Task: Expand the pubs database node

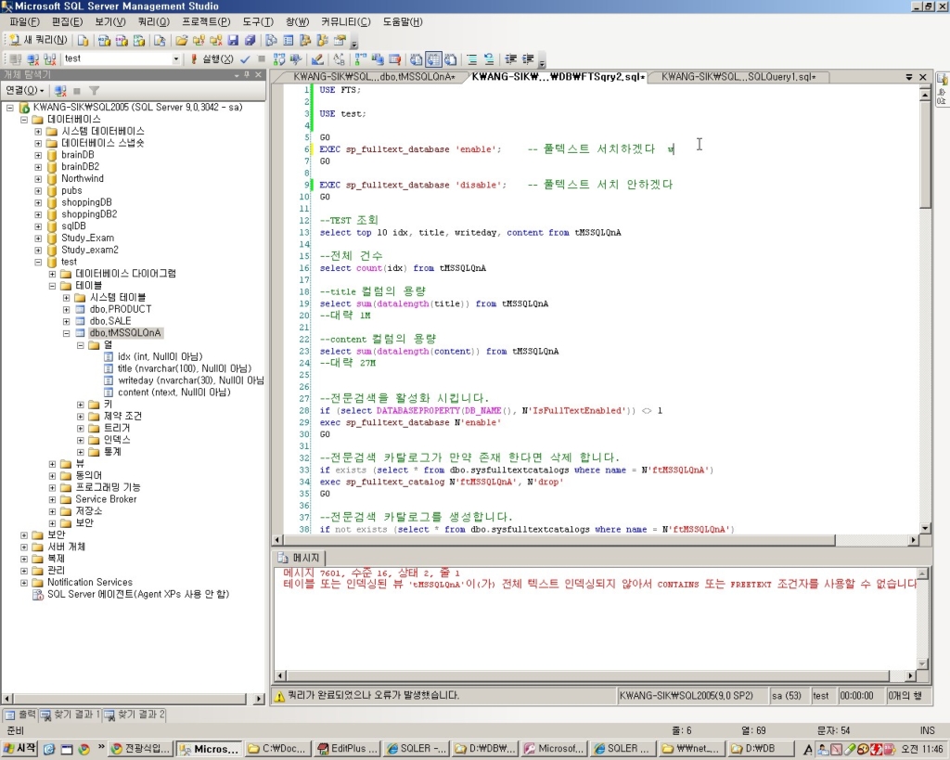Action: point(38,190)
